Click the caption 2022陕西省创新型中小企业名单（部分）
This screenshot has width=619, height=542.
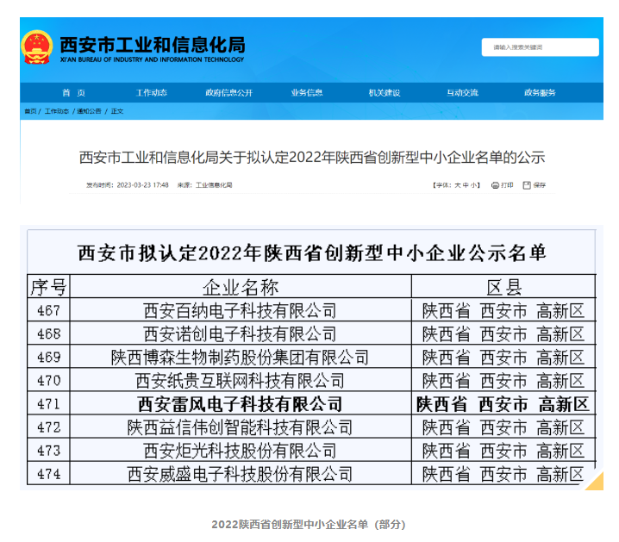(x=309, y=524)
